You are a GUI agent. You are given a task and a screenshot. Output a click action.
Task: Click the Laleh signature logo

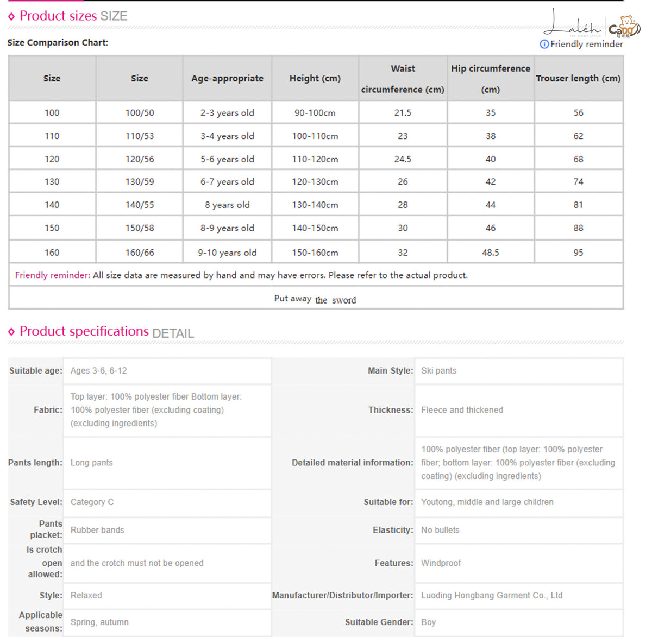(573, 23)
